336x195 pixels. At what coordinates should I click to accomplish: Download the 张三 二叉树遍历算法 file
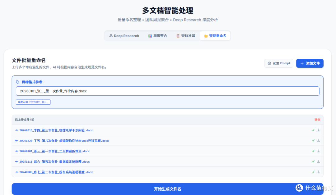tap(319, 151)
